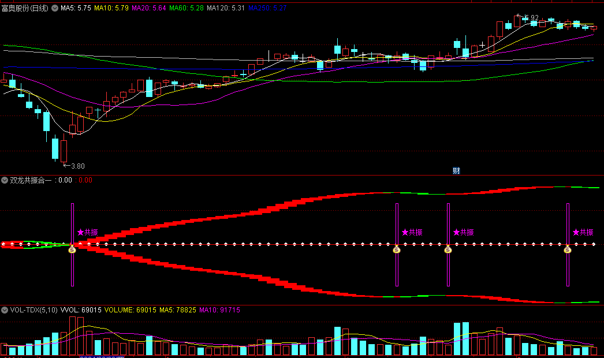Click the magenta MA20: 5.64 label

tap(148, 8)
